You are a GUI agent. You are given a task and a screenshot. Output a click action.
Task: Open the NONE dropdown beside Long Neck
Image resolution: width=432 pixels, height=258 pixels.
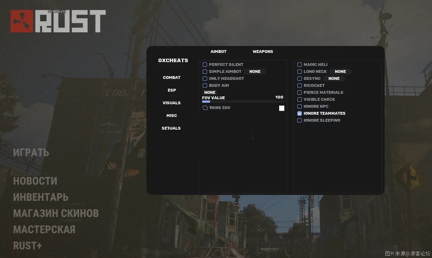pyautogui.click(x=341, y=72)
